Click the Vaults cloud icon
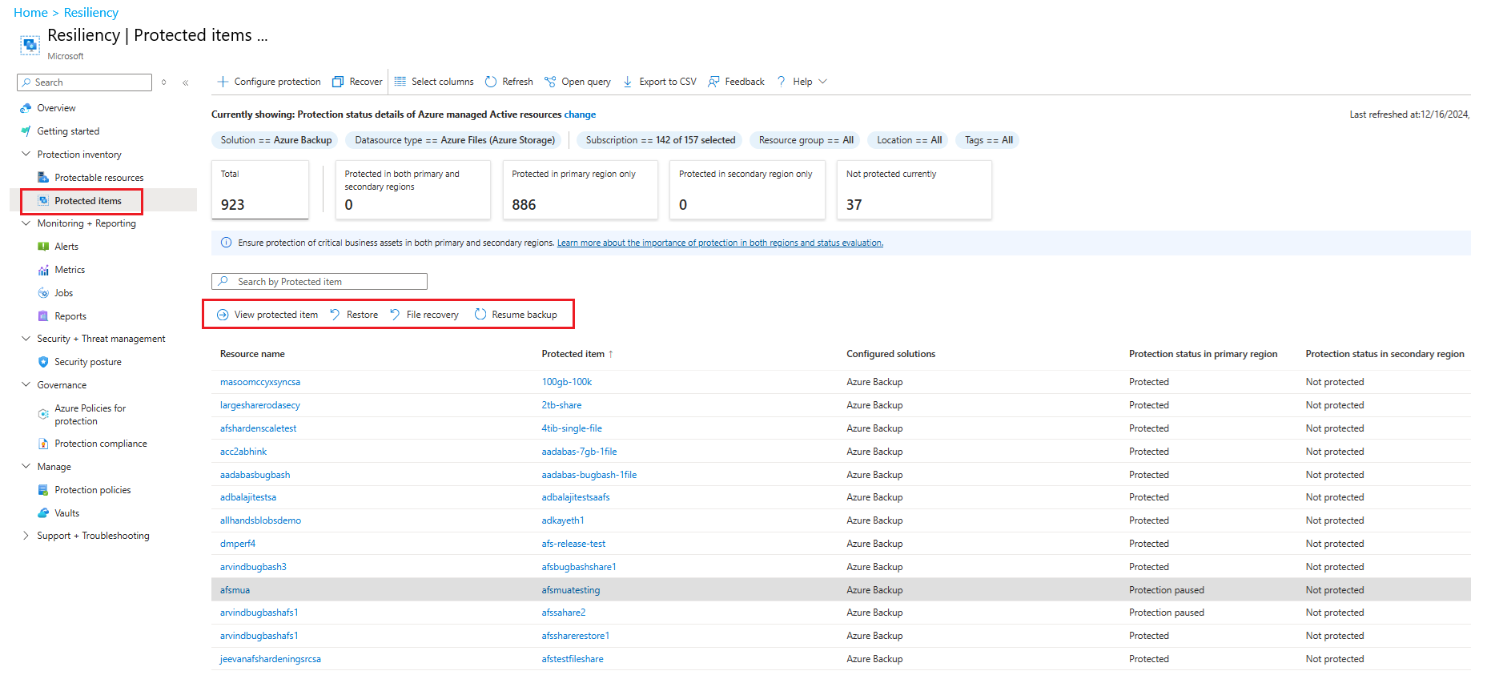1491x675 pixels. click(43, 513)
